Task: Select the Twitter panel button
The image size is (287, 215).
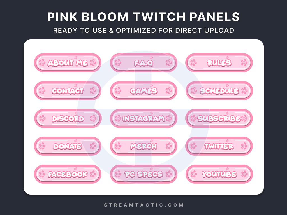Action: [x=219, y=146]
